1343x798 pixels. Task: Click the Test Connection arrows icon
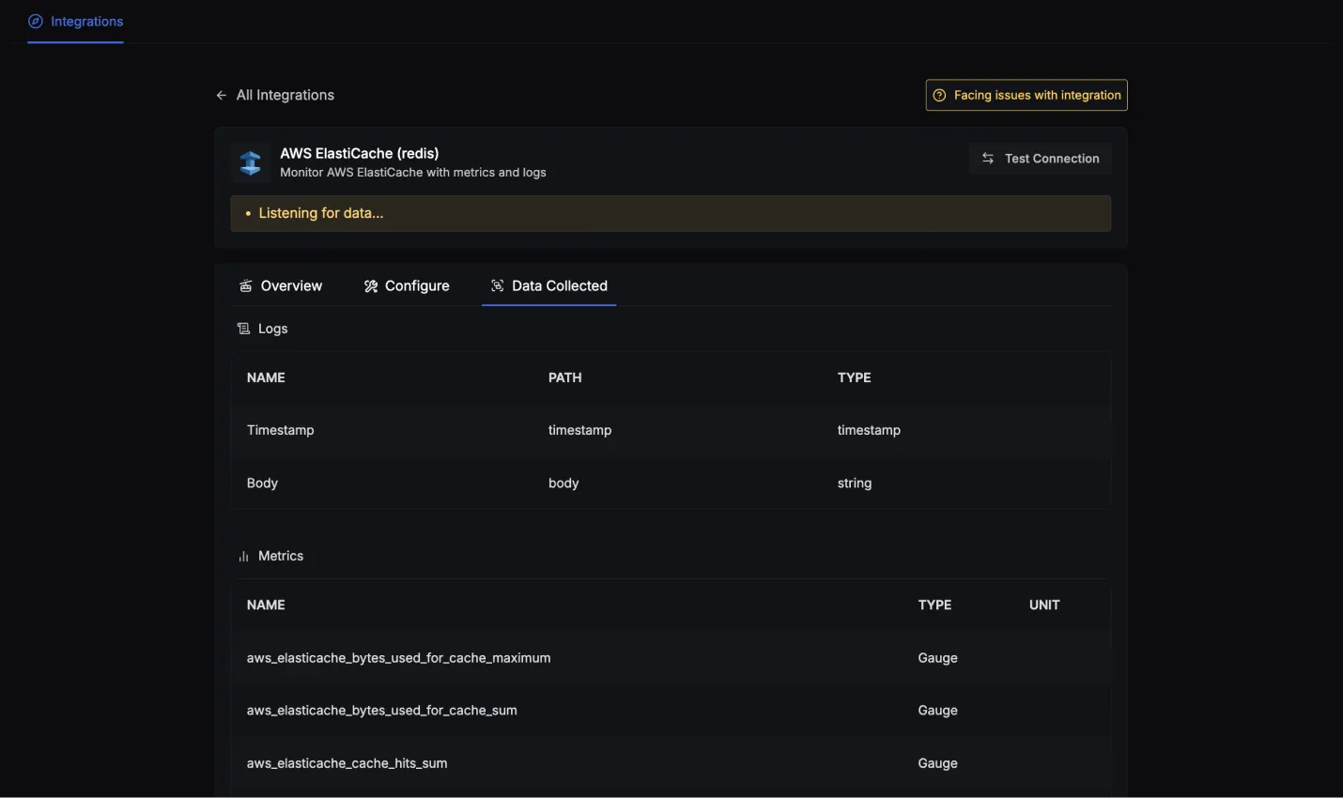point(988,159)
